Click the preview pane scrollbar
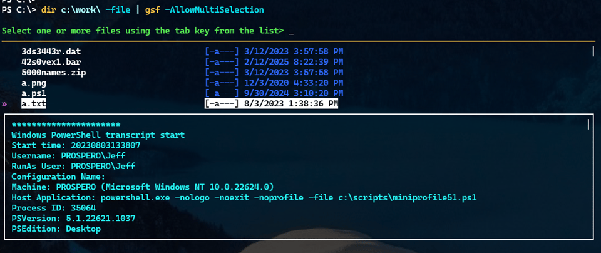Image resolution: width=601 pixels, height=253 pixels. 588,125
